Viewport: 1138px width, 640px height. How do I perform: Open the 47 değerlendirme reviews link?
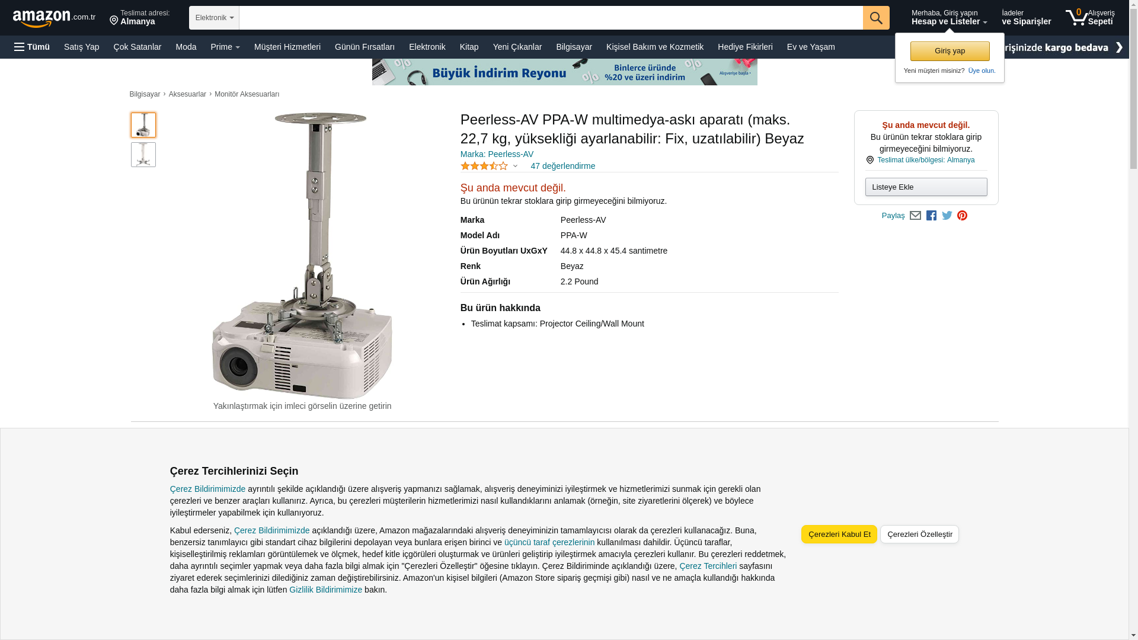click(562, 166)
